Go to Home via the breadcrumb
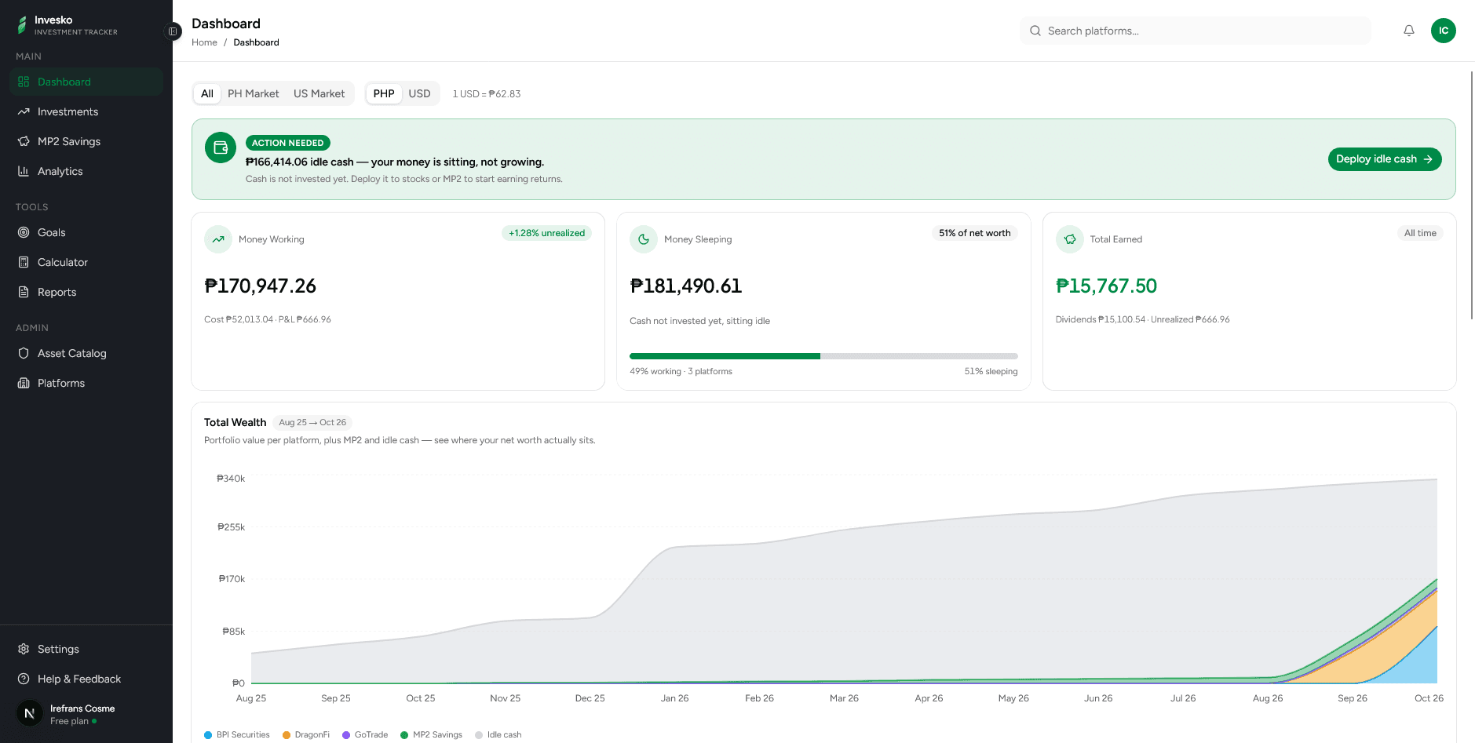 [204, 42]
